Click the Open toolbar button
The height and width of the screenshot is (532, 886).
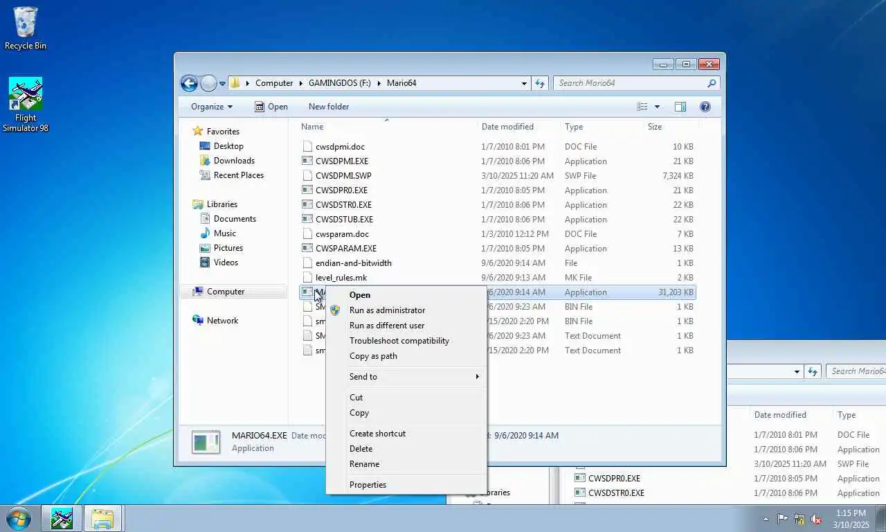tap(271, 107)
